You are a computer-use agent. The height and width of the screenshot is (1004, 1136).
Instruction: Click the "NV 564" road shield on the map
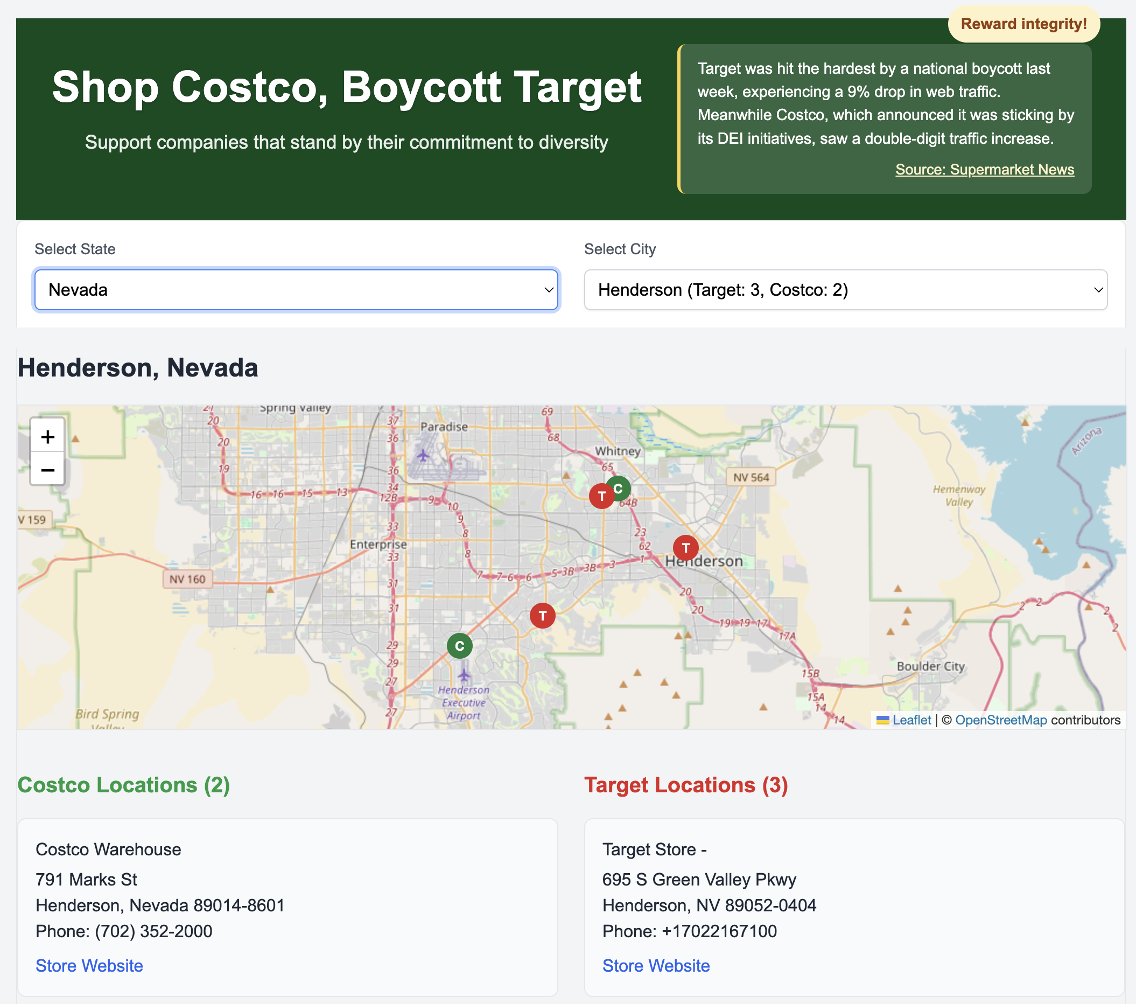pyautogui.click(x=751, y=478)
